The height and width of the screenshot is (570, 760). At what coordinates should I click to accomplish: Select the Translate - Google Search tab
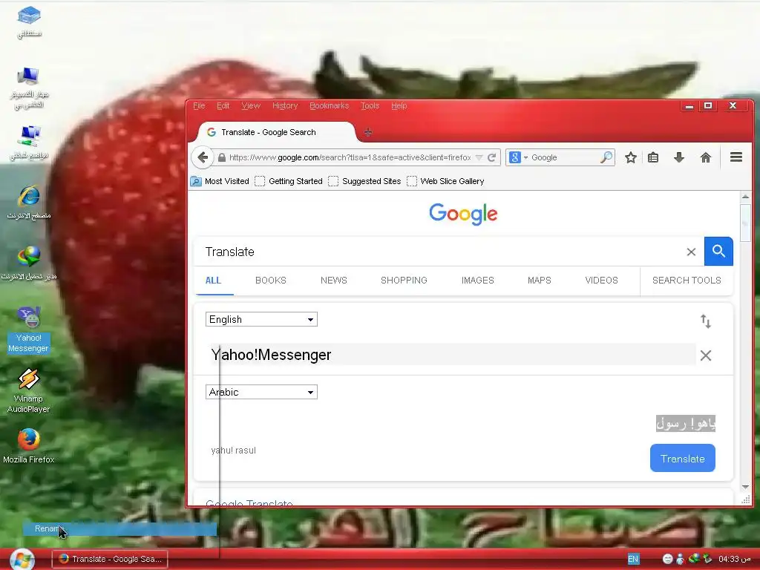pyautogui.click(x=276, y=132)
